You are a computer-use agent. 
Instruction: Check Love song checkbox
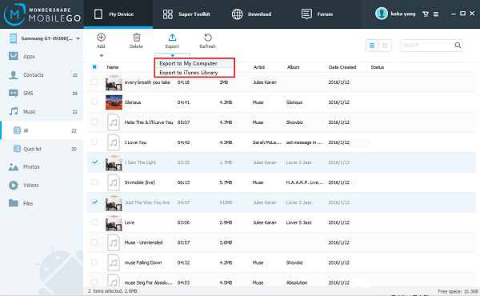pyautogui.click(x=94, y=222)
